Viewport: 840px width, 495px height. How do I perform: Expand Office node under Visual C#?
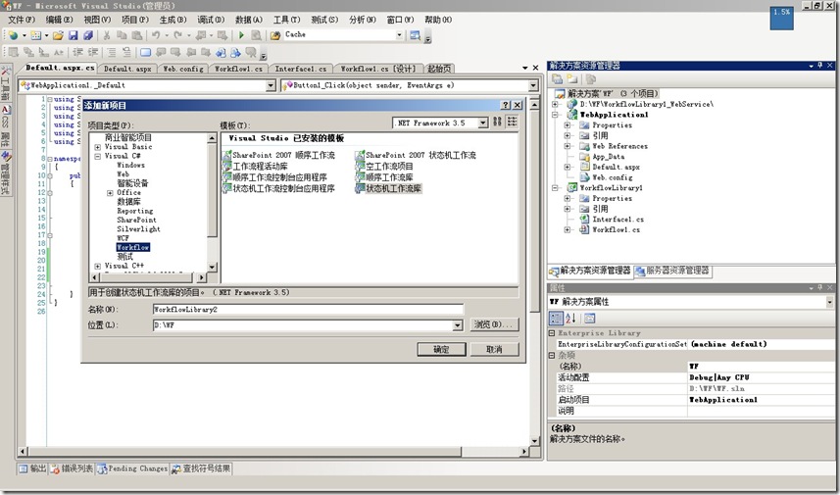[x=111, y=193]
